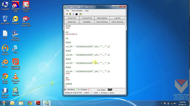The height and width of the screenshot is (106, 190).
Task: Click the 'Rx : 294 Bytes' status text
Action: (70, 90)
